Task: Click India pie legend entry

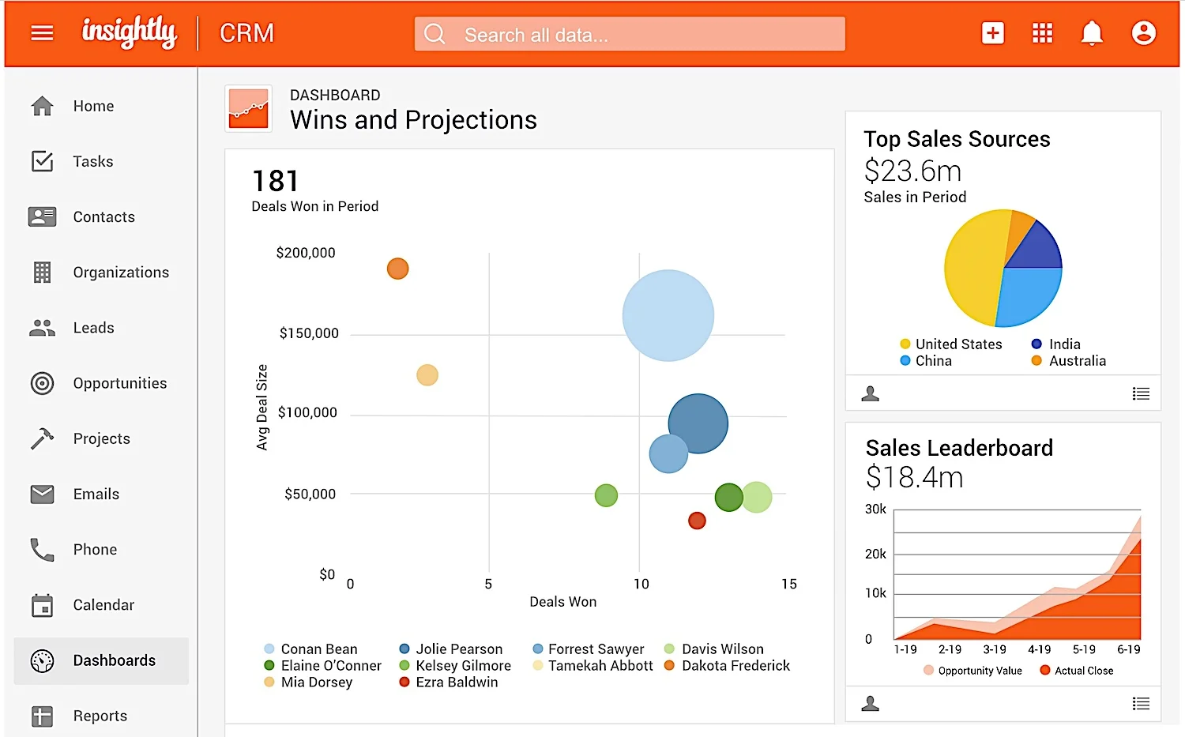Action: tap(1055, 344)
